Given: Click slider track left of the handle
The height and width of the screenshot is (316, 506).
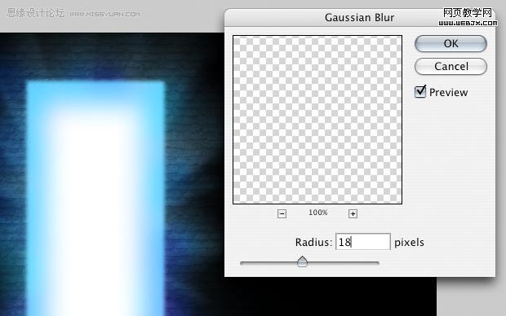Looking at the screenshot, I should pyautogui.click(x=269, y=263).
